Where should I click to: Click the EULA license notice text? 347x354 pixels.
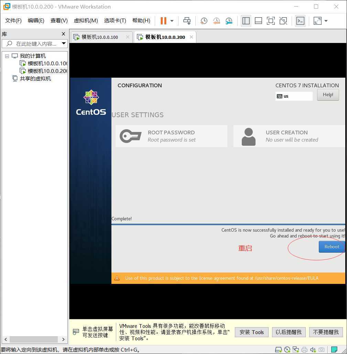pyautogui.click(x=221, y=278)
